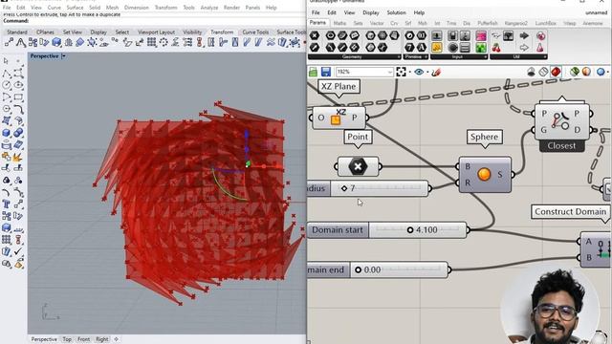Toggle the red shaded preview mode icon

[556, 72]
